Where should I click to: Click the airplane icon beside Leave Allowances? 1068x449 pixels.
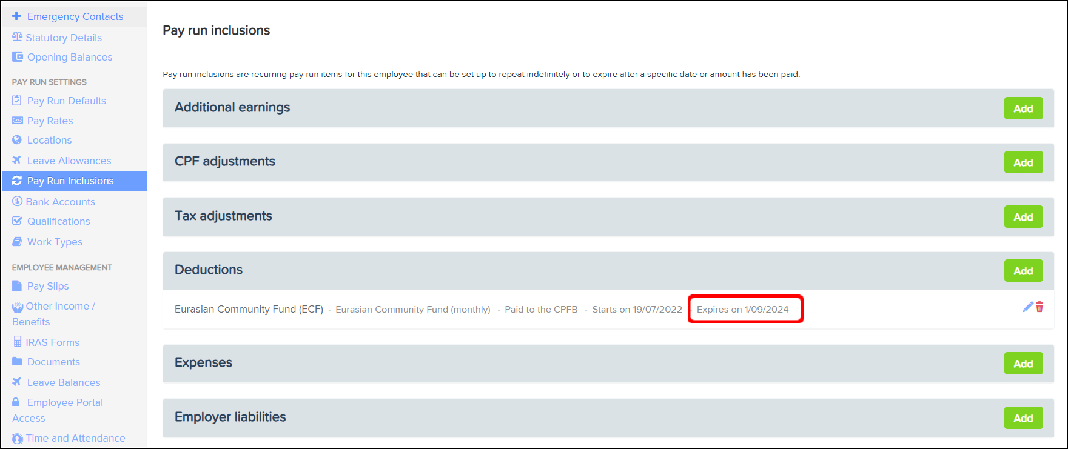[17, 161]
